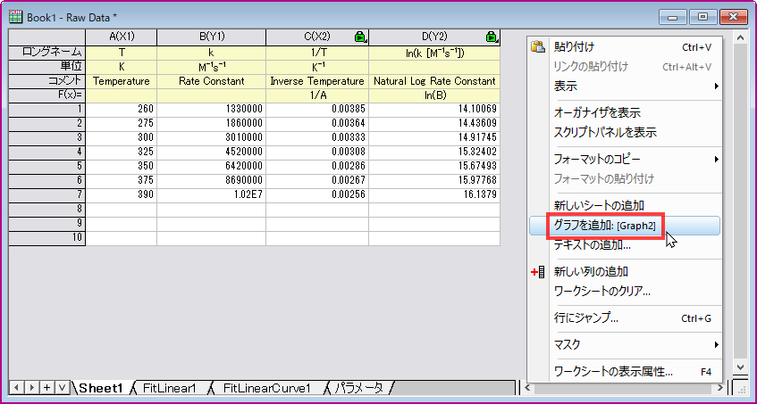Image resolution: width=757 pixels, height=404 pixels.
Task: Choose 新しい列の追加 menu entry
Action: [625, 272]
